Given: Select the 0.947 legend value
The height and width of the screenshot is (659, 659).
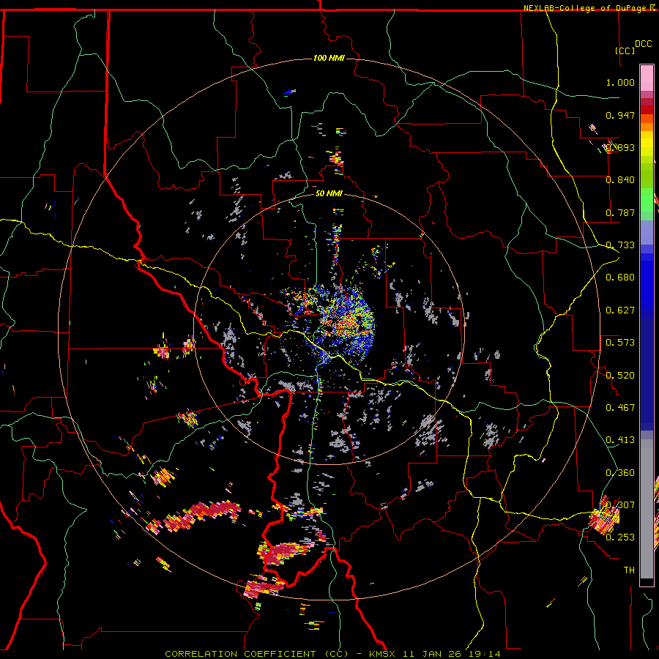Looking at the screenshot, I should coord(620,115).
